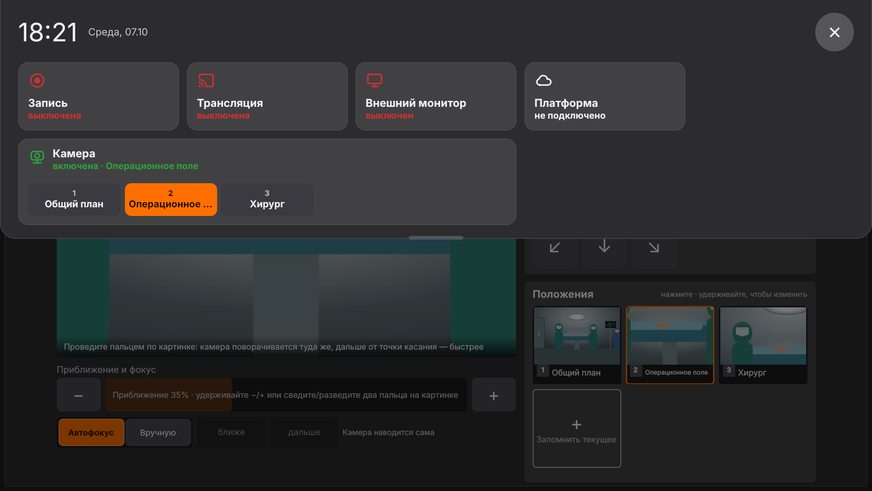Click the Камера наводится сама hint text
Screen dimensions: 872x491
click(388, 432)
